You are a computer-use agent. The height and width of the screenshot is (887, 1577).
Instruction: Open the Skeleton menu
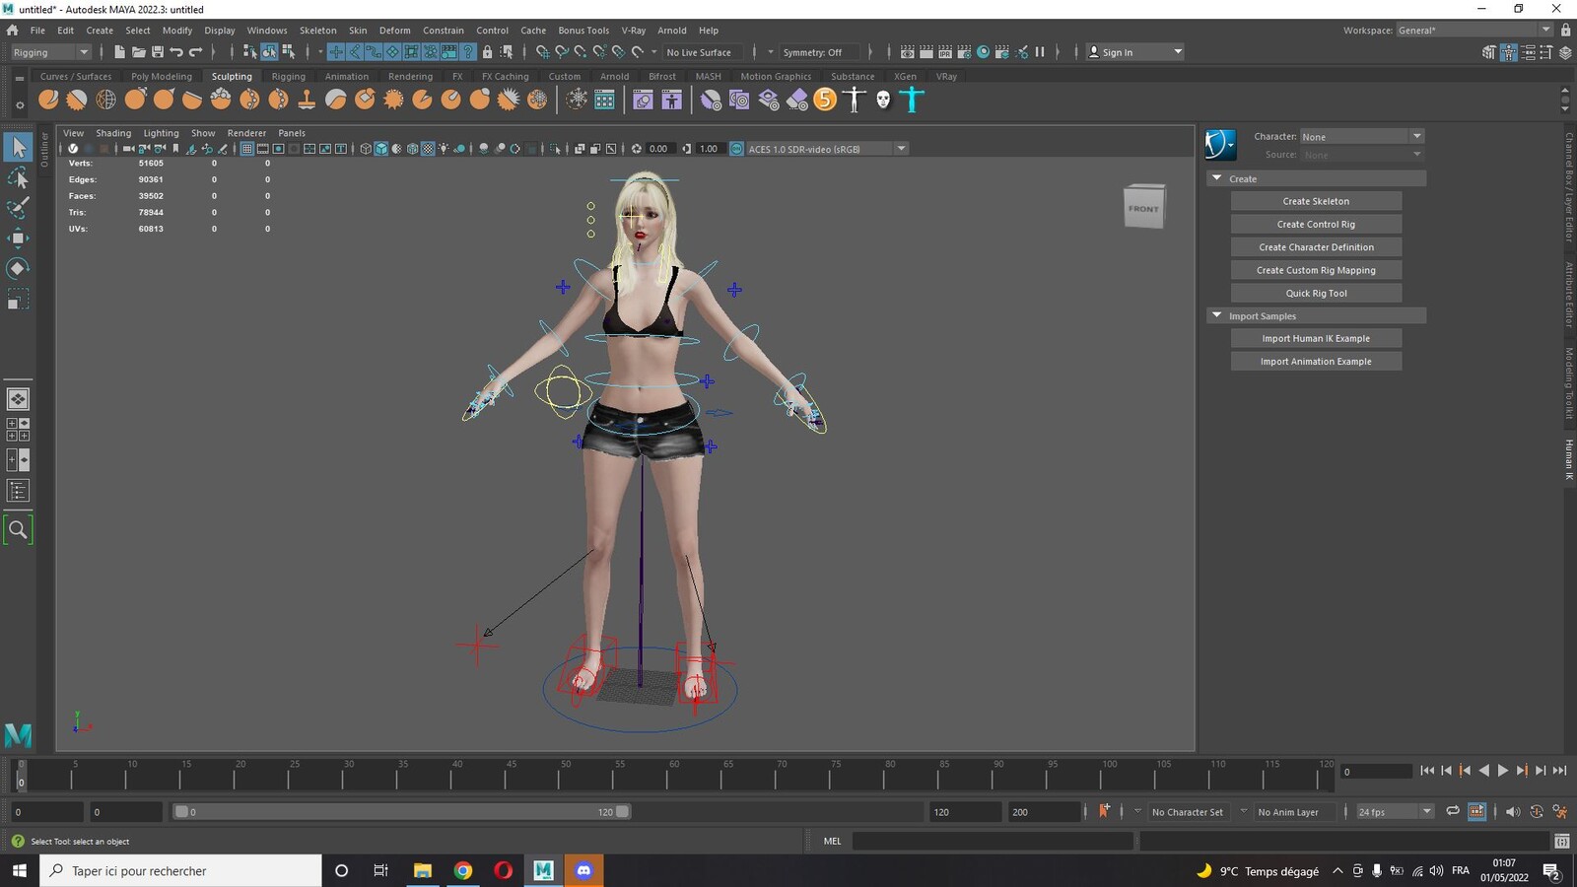[317, 31]
